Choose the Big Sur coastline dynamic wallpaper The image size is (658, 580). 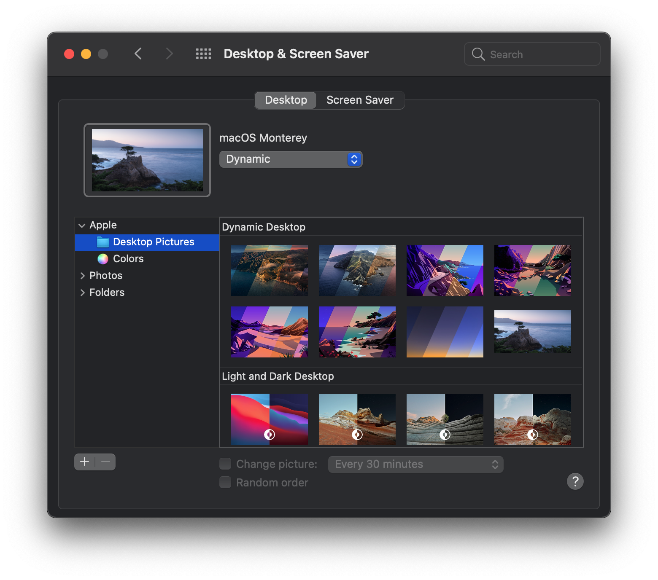pos(270,270)
